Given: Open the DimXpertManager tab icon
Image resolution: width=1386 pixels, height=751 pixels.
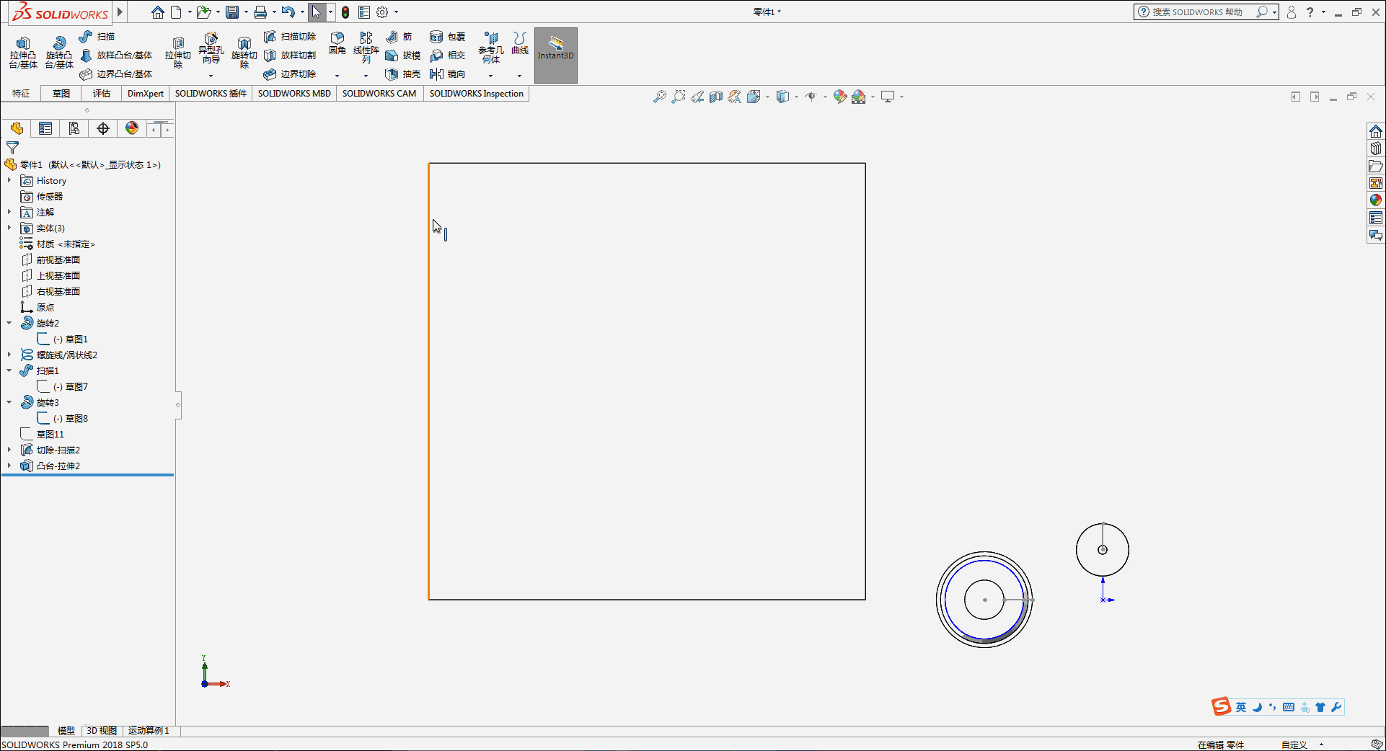Looking at the screenshot, I should pyautogui.click(x=103, y=128).
